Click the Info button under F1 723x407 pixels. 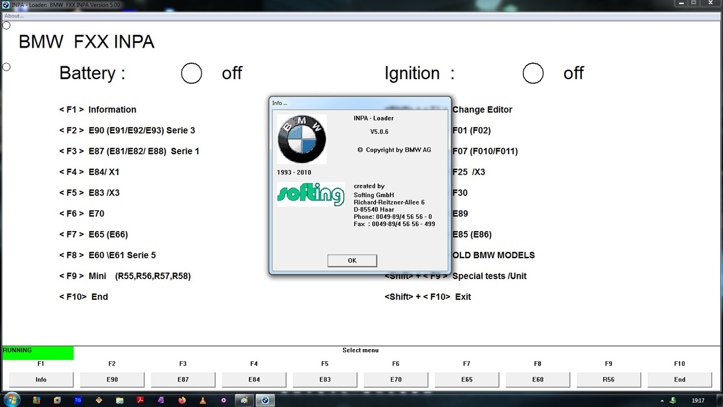tap(41, 379)
